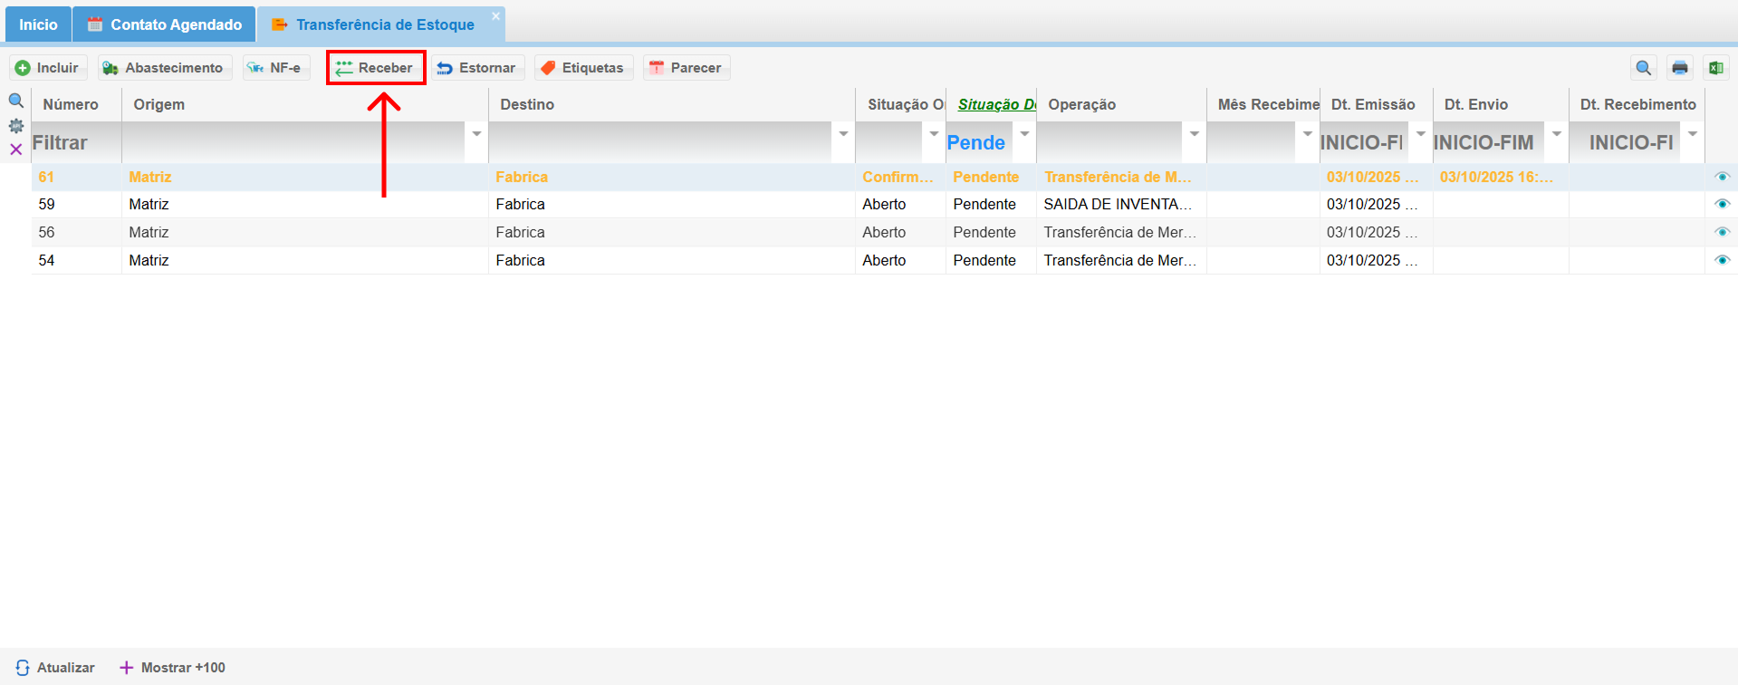Open the Destino column filter dropdown

(843, 134)
